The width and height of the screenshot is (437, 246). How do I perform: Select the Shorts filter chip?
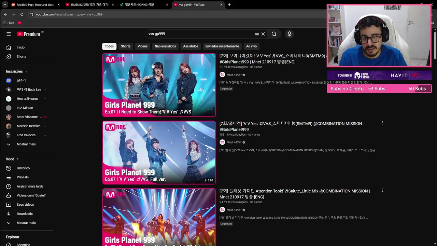click(126, 46)
